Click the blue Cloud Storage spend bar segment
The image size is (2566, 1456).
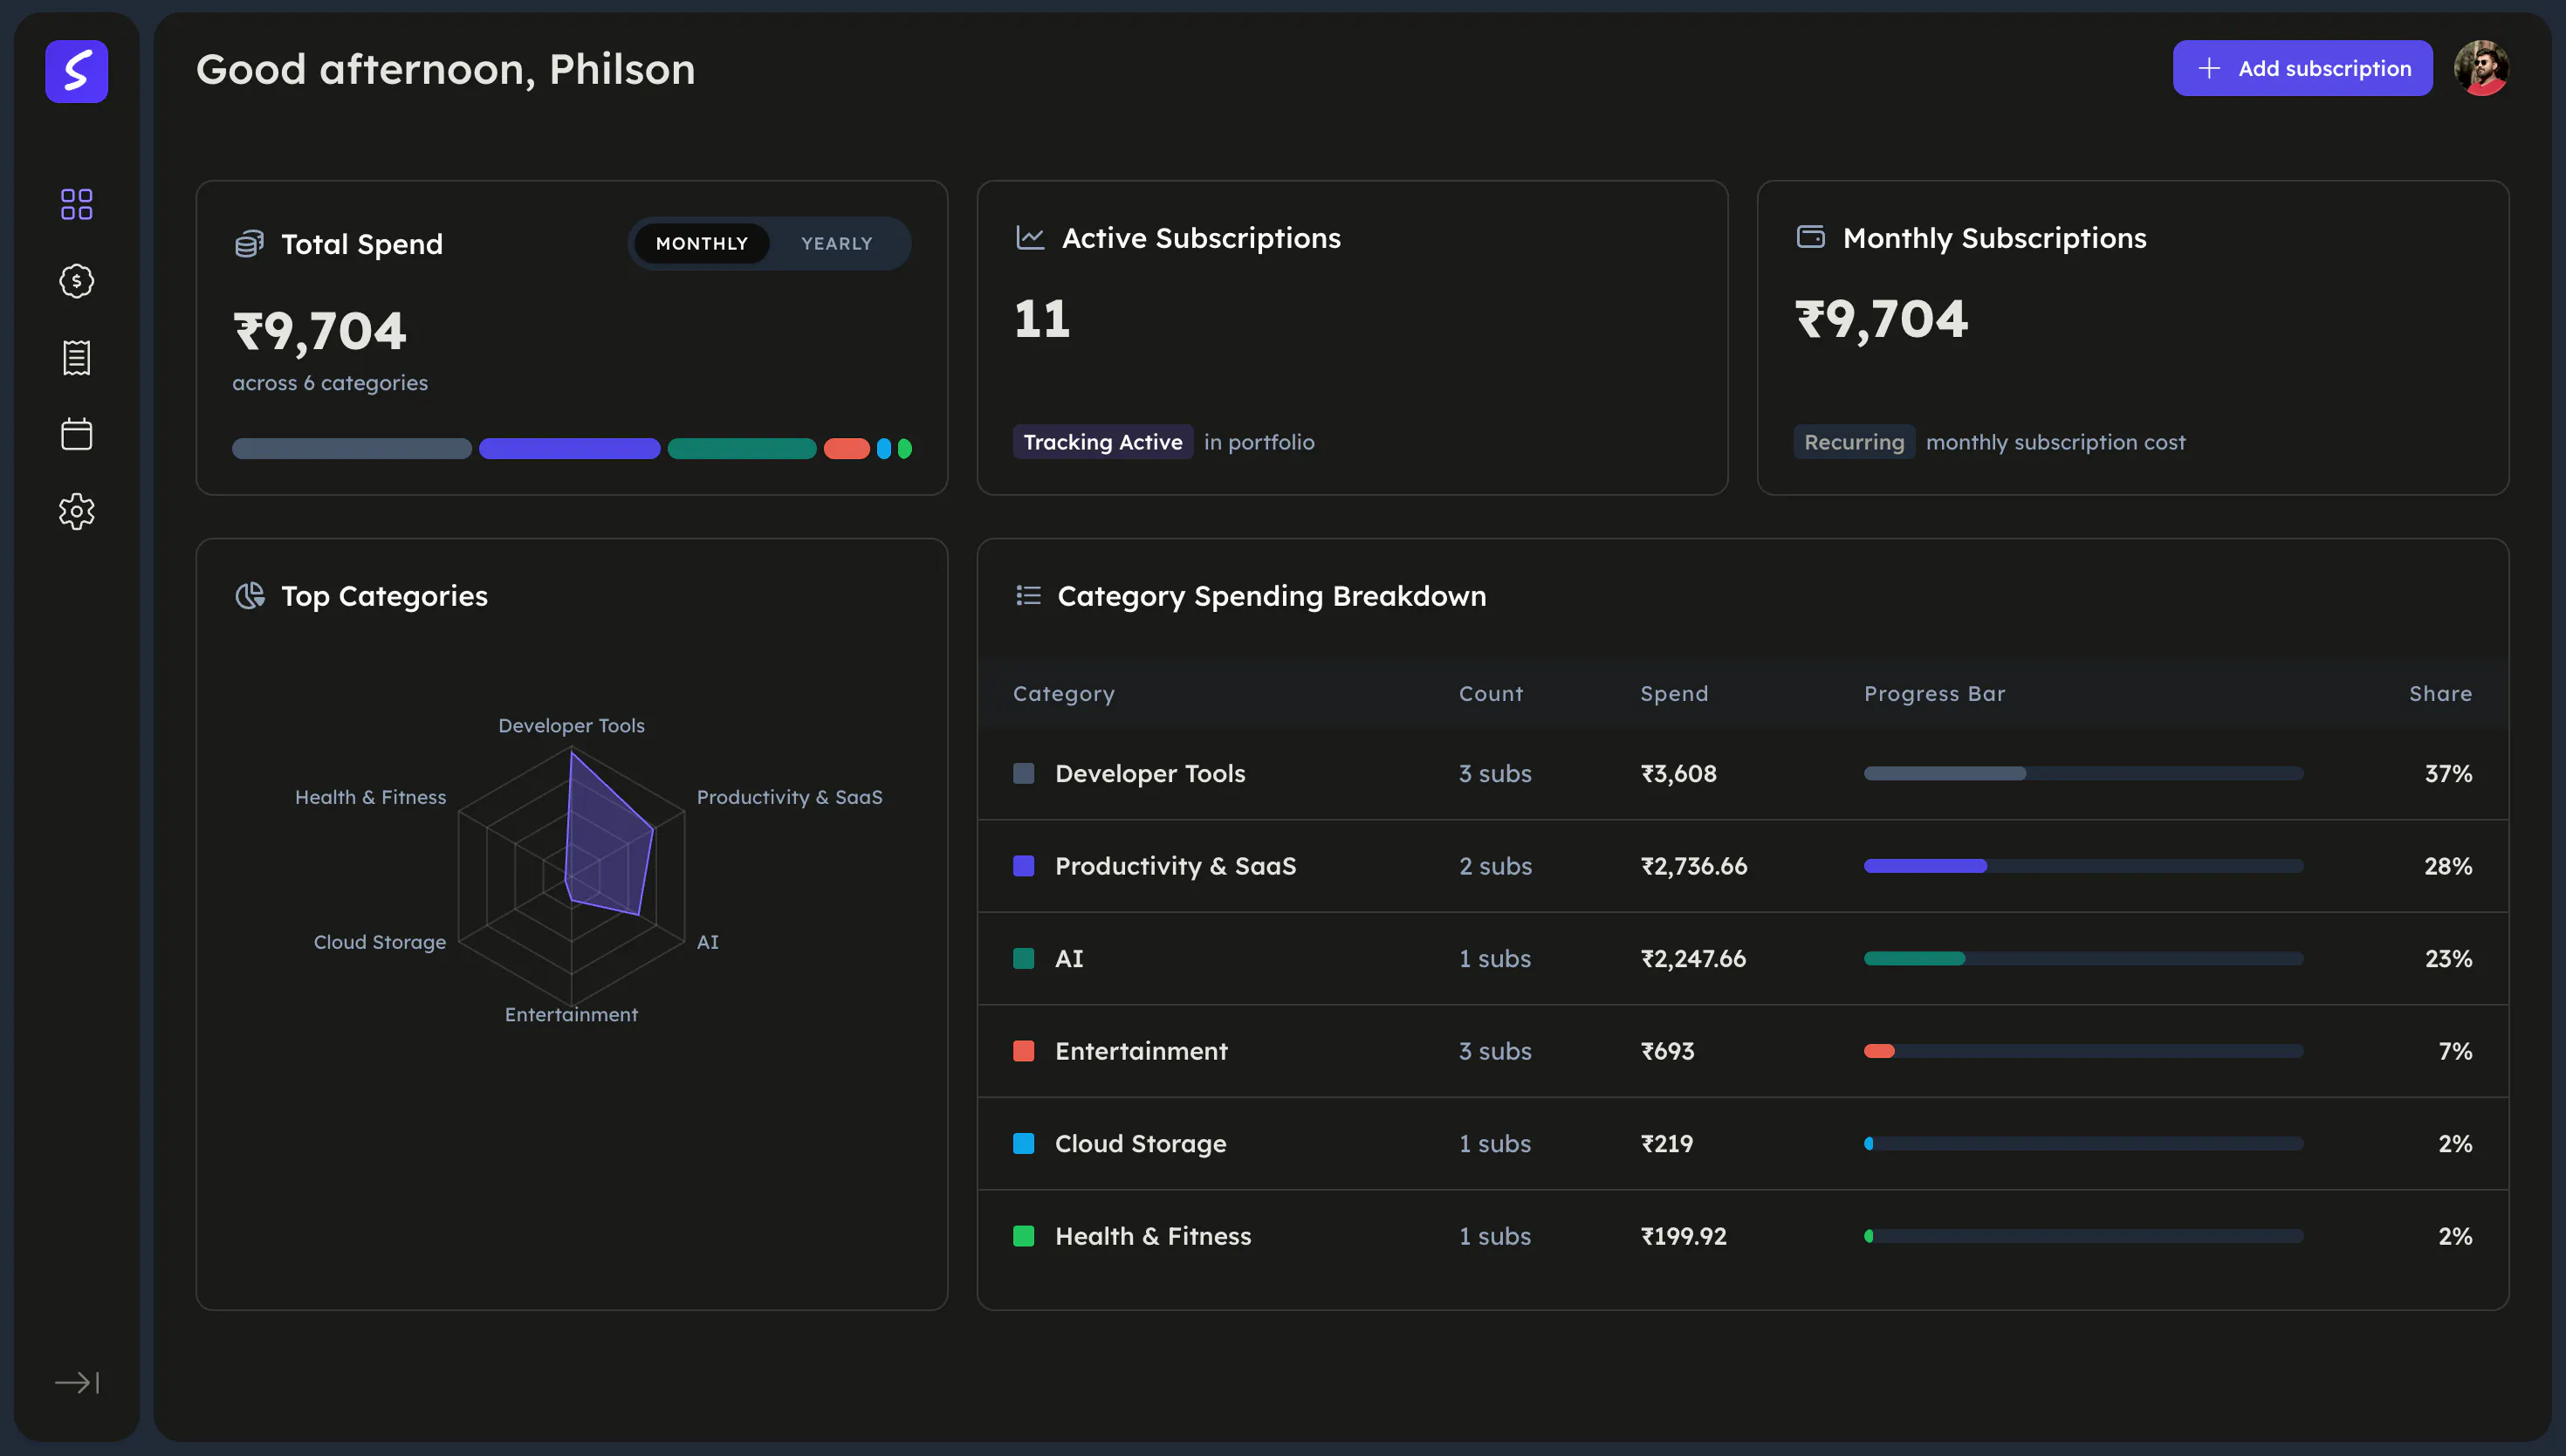point(883,449)
